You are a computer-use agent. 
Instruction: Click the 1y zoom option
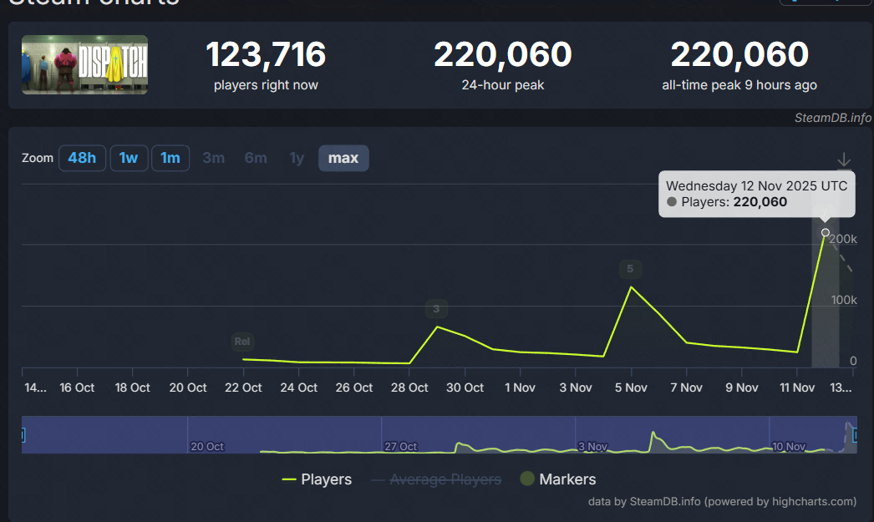(x=297, y=158)
